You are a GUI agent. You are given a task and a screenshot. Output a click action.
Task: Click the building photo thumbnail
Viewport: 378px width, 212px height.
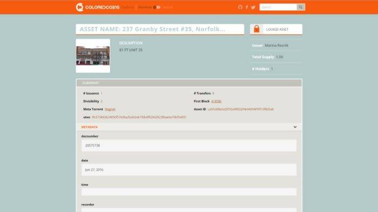[x=93, y=56]
